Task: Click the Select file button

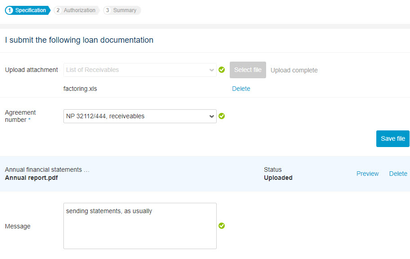Action: [248, 70]
